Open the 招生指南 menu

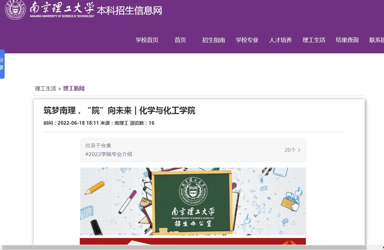tap(214, 40)
